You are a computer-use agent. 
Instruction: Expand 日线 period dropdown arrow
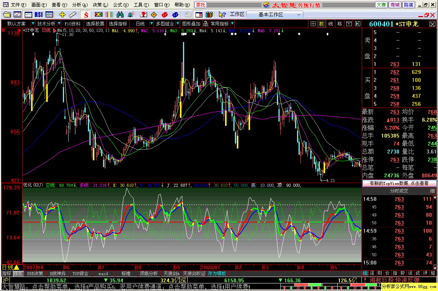tap(152, 24)
